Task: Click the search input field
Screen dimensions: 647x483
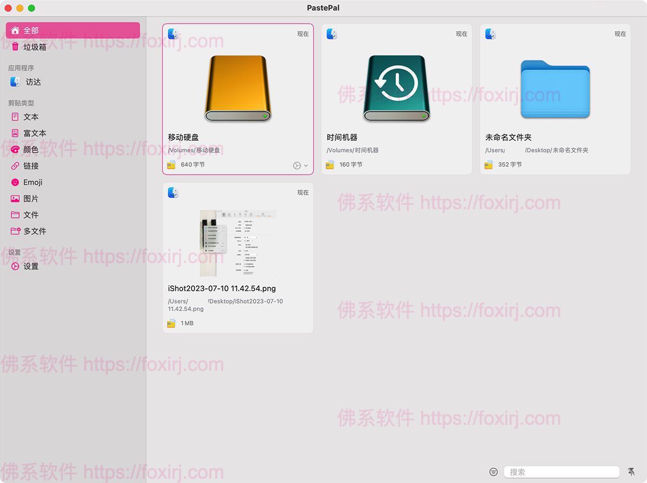Action: pos(561,472)
